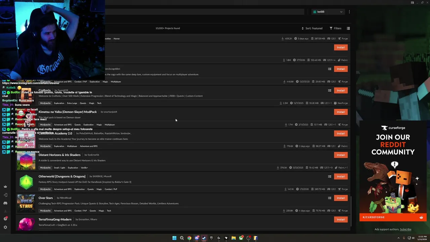
Task: Select the Extra Large tag under Craftoria
Action: pyautogui.click(x=72, y=103)
